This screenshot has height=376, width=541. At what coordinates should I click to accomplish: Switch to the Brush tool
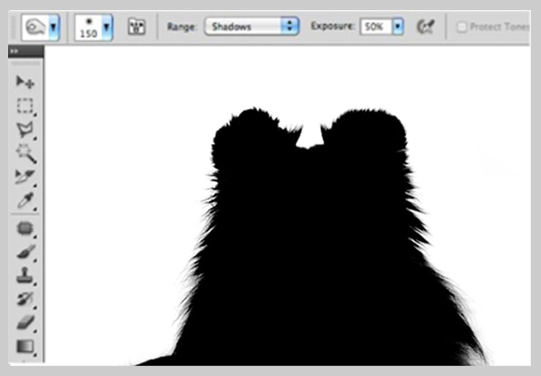tap(26, 252)
